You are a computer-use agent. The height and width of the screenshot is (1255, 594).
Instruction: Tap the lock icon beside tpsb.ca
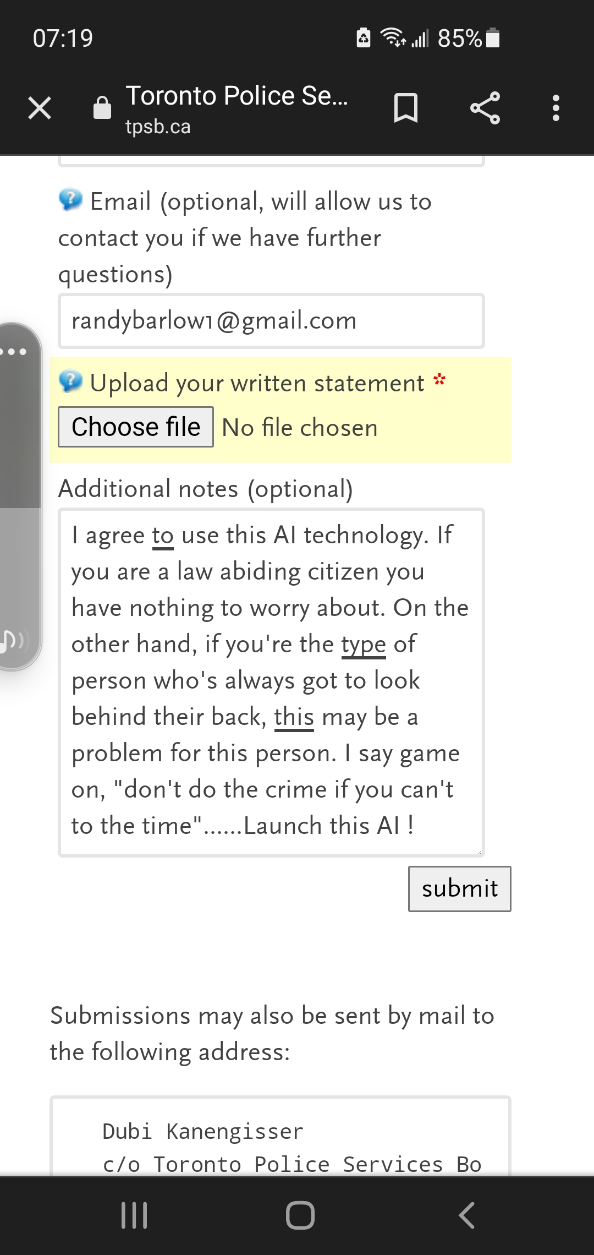pyautogui.click(x=102, y=107)
